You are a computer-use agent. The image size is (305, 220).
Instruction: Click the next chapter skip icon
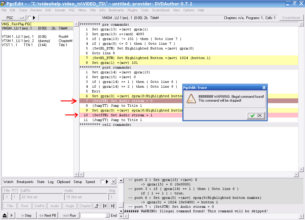pos(113,206)
